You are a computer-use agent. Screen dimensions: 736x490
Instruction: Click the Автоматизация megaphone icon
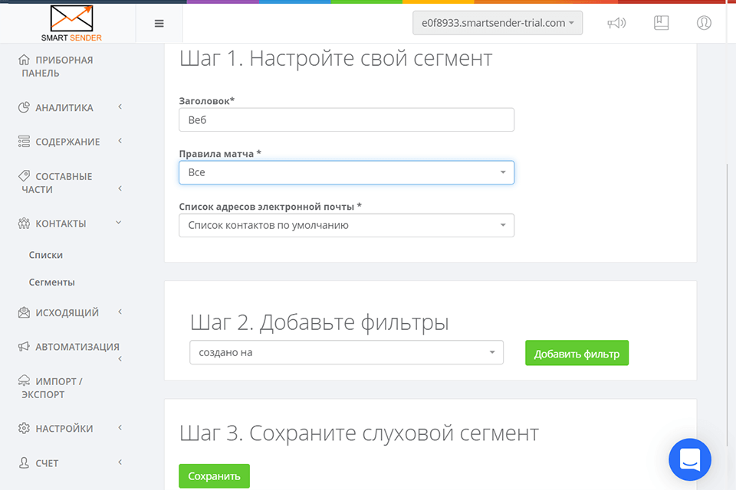[x=24, y=347]
